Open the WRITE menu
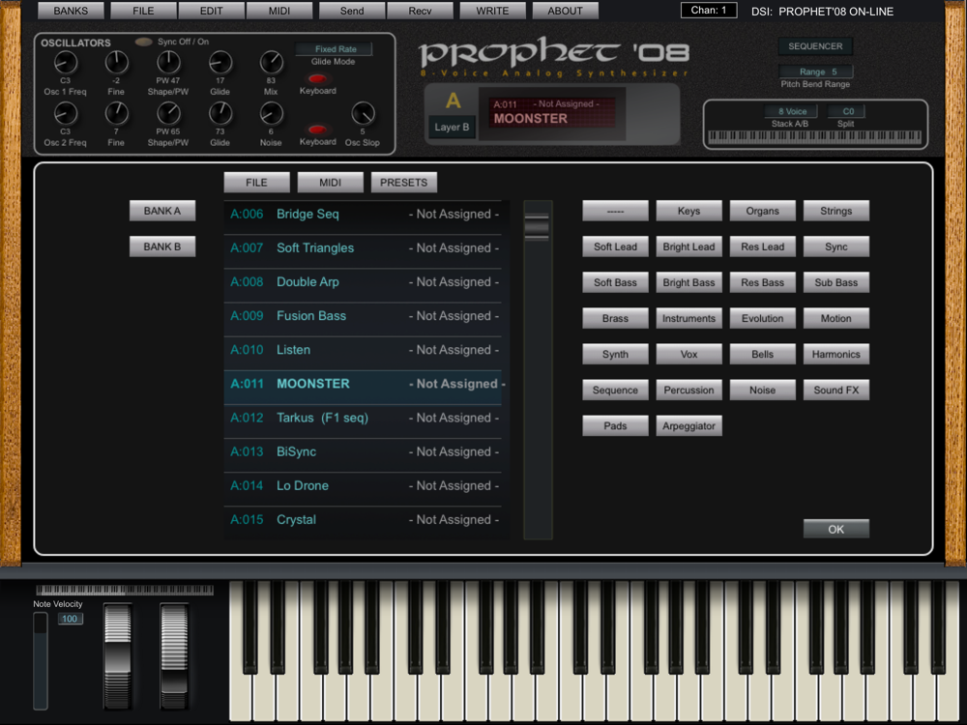967x725 pixels. click(492, 11)
